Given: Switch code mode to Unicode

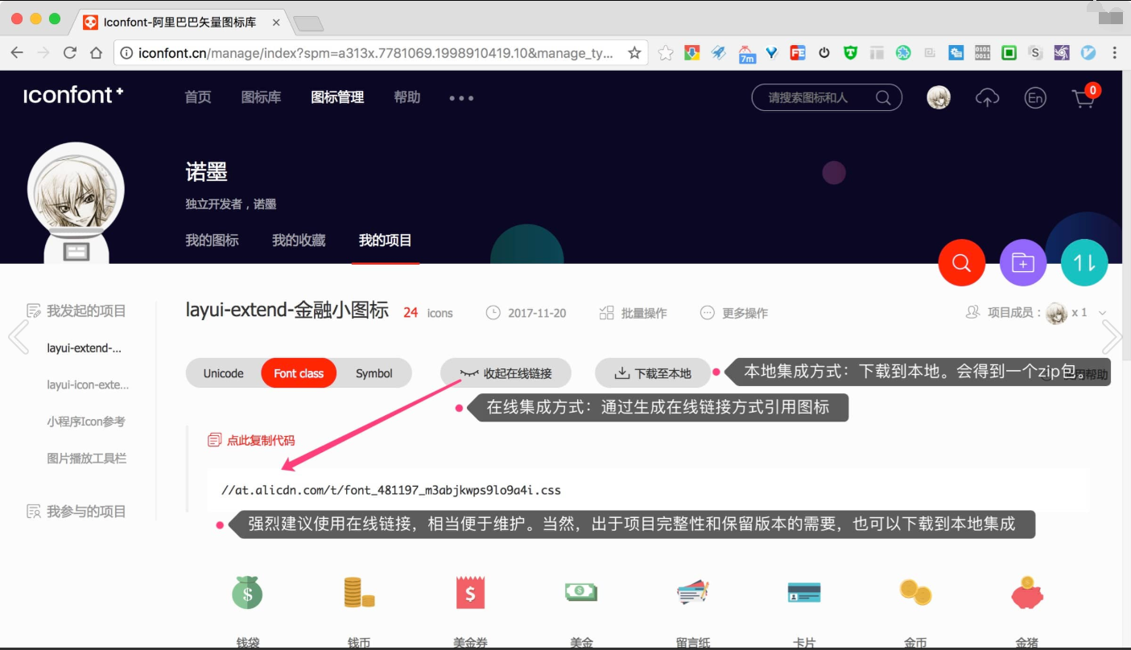Looking at the screenshot, I should coord(223,372).
